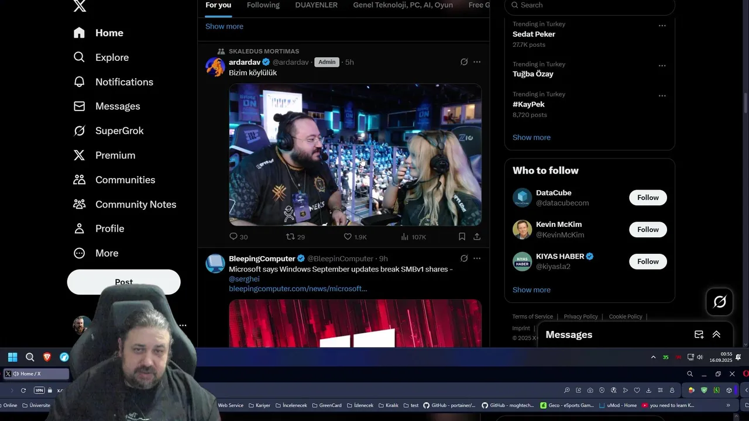Open Terms of Service link

[x=532, y=316]
